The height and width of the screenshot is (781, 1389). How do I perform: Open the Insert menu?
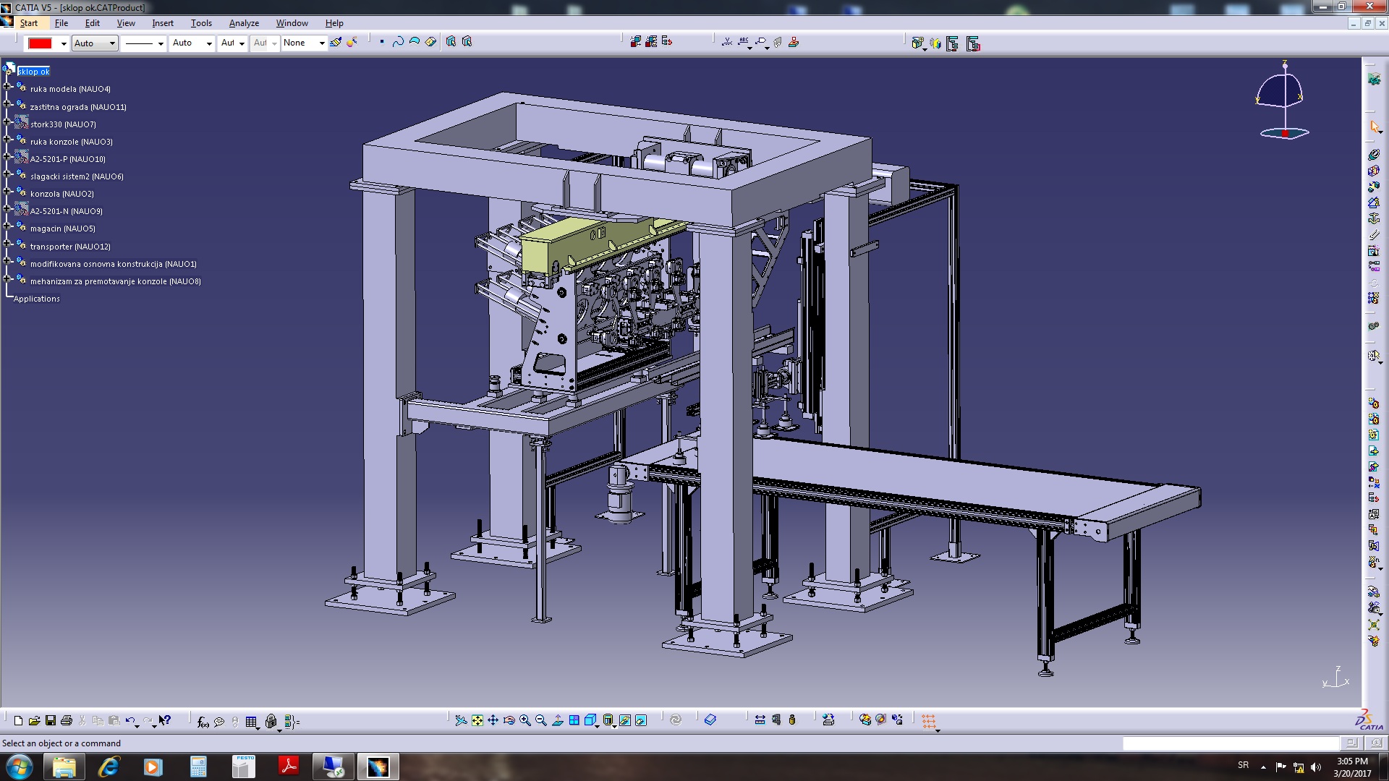coord(162,23)
